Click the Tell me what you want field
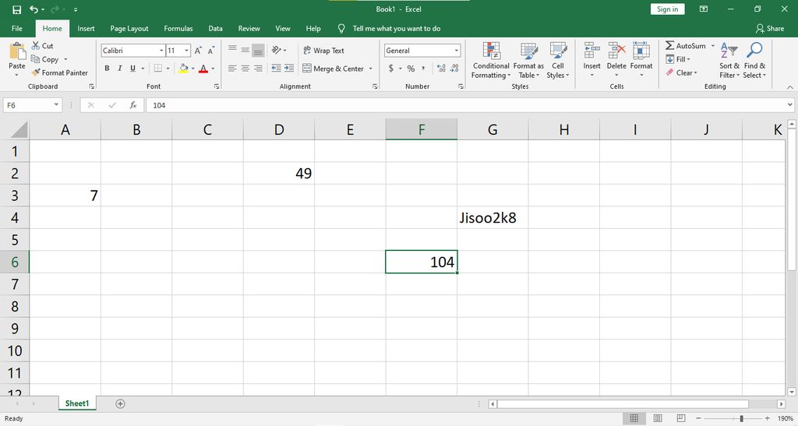This screenshot has height=426, width=798. click(397, 29)
